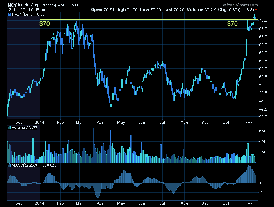This screenshot has height=207, width=274.
Task: Click the 1 label on MACD axis
Action: (x=262, y=174)
